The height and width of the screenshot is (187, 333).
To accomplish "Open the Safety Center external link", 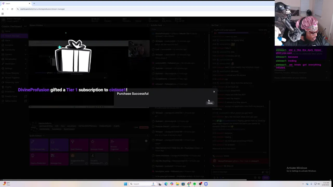I will point(14,101).
